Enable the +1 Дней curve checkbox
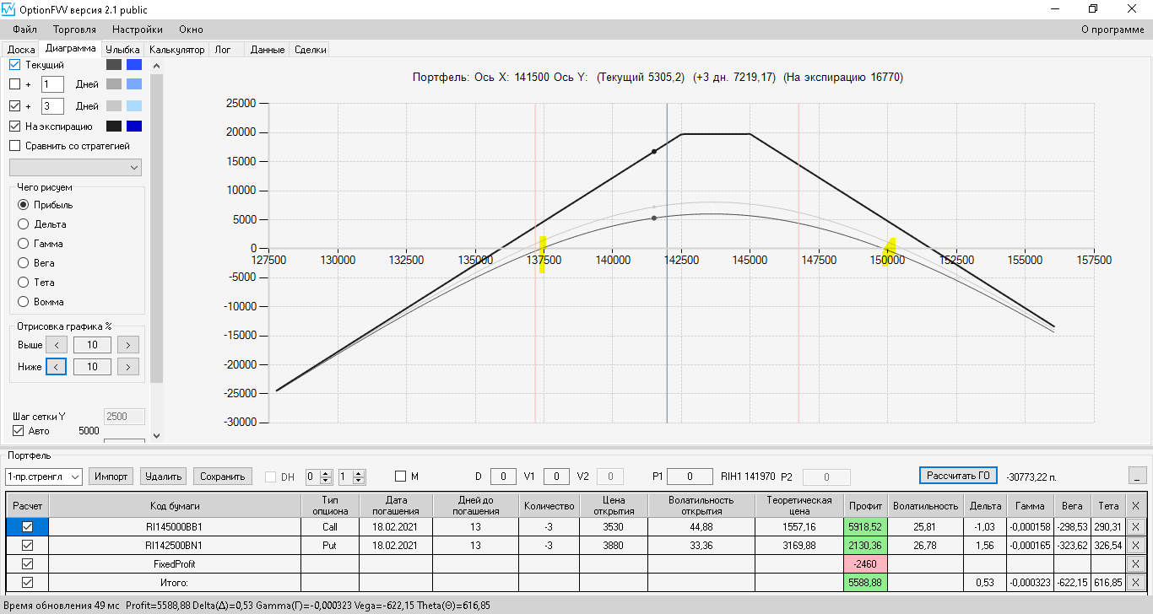1153x614 pixels. [14, 83]
